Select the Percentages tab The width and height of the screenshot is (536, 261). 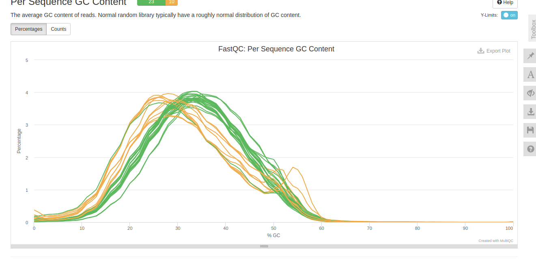pos(28,29)
